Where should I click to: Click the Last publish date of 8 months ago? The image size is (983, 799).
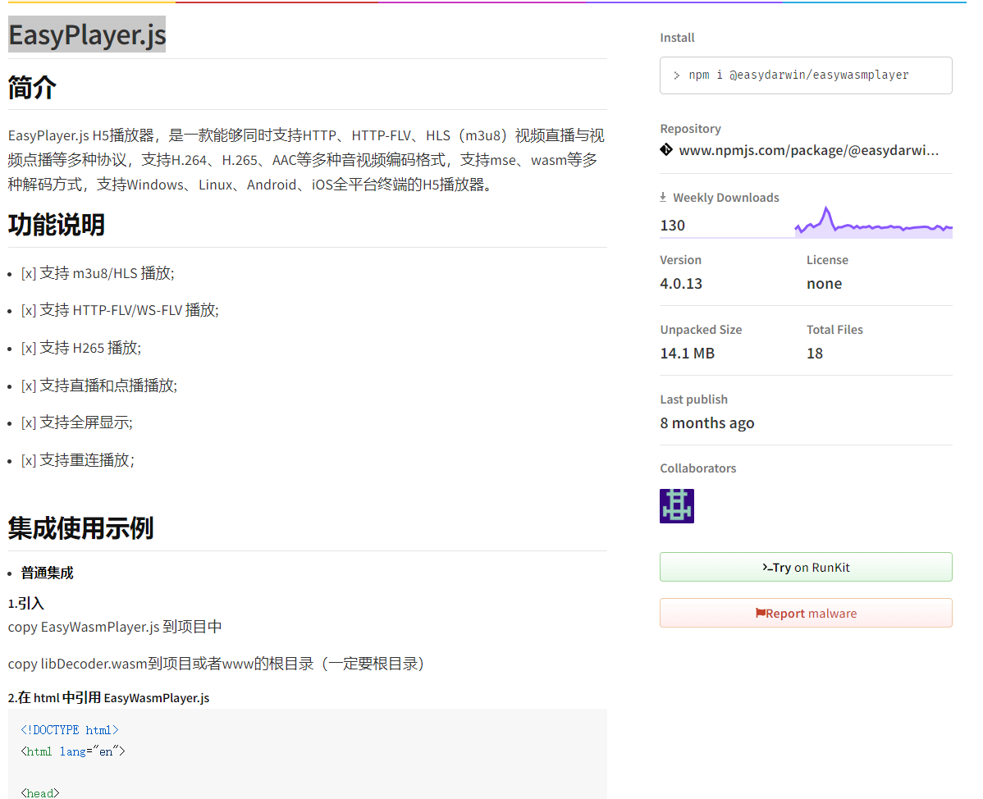(x=707, y=422)
